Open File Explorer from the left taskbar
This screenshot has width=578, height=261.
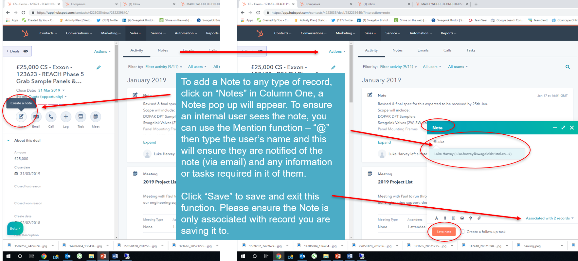[x=91, y=256]
